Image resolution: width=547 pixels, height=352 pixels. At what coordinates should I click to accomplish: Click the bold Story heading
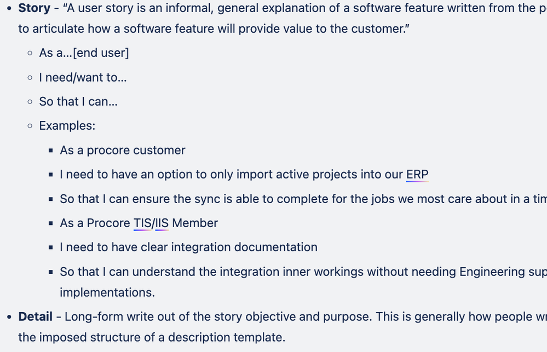34,8
